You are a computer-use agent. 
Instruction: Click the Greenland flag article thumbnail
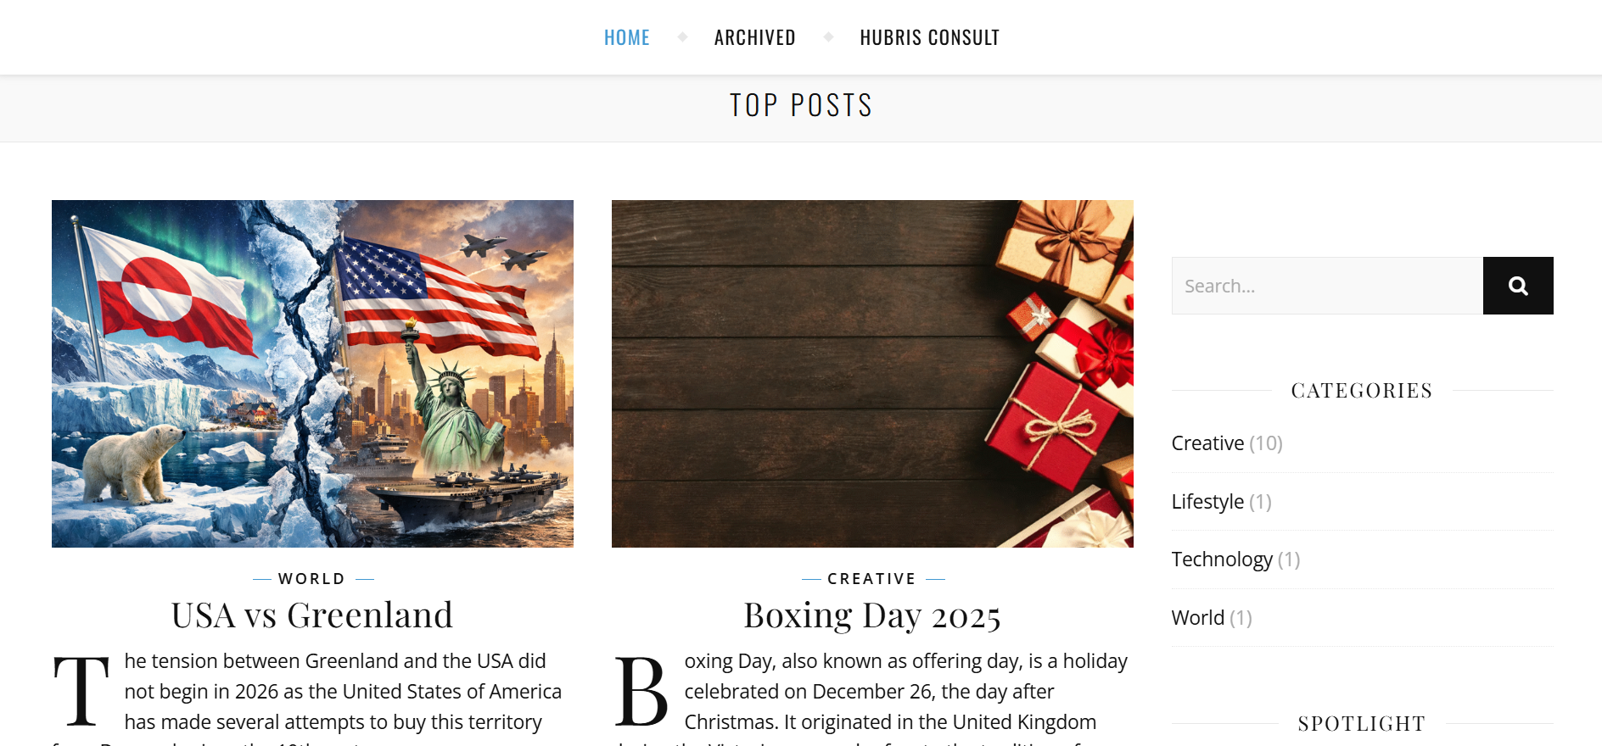click(x=312, y=373)
